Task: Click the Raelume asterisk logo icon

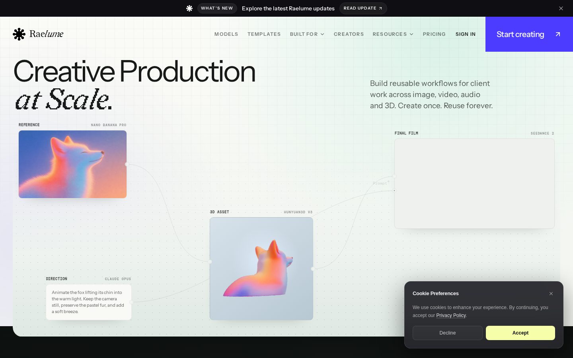Action: (19, 34)
